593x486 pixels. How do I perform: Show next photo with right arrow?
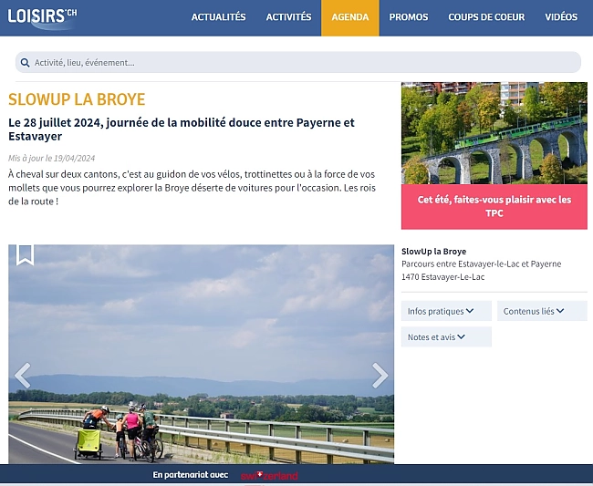click(x=380, y=375)
